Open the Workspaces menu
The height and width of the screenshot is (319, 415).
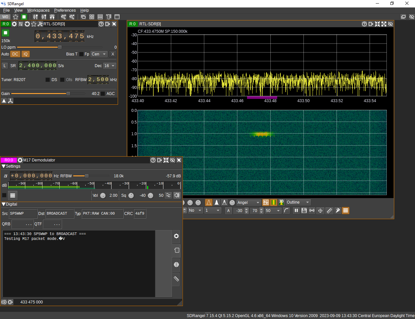(x=38, y=10)
